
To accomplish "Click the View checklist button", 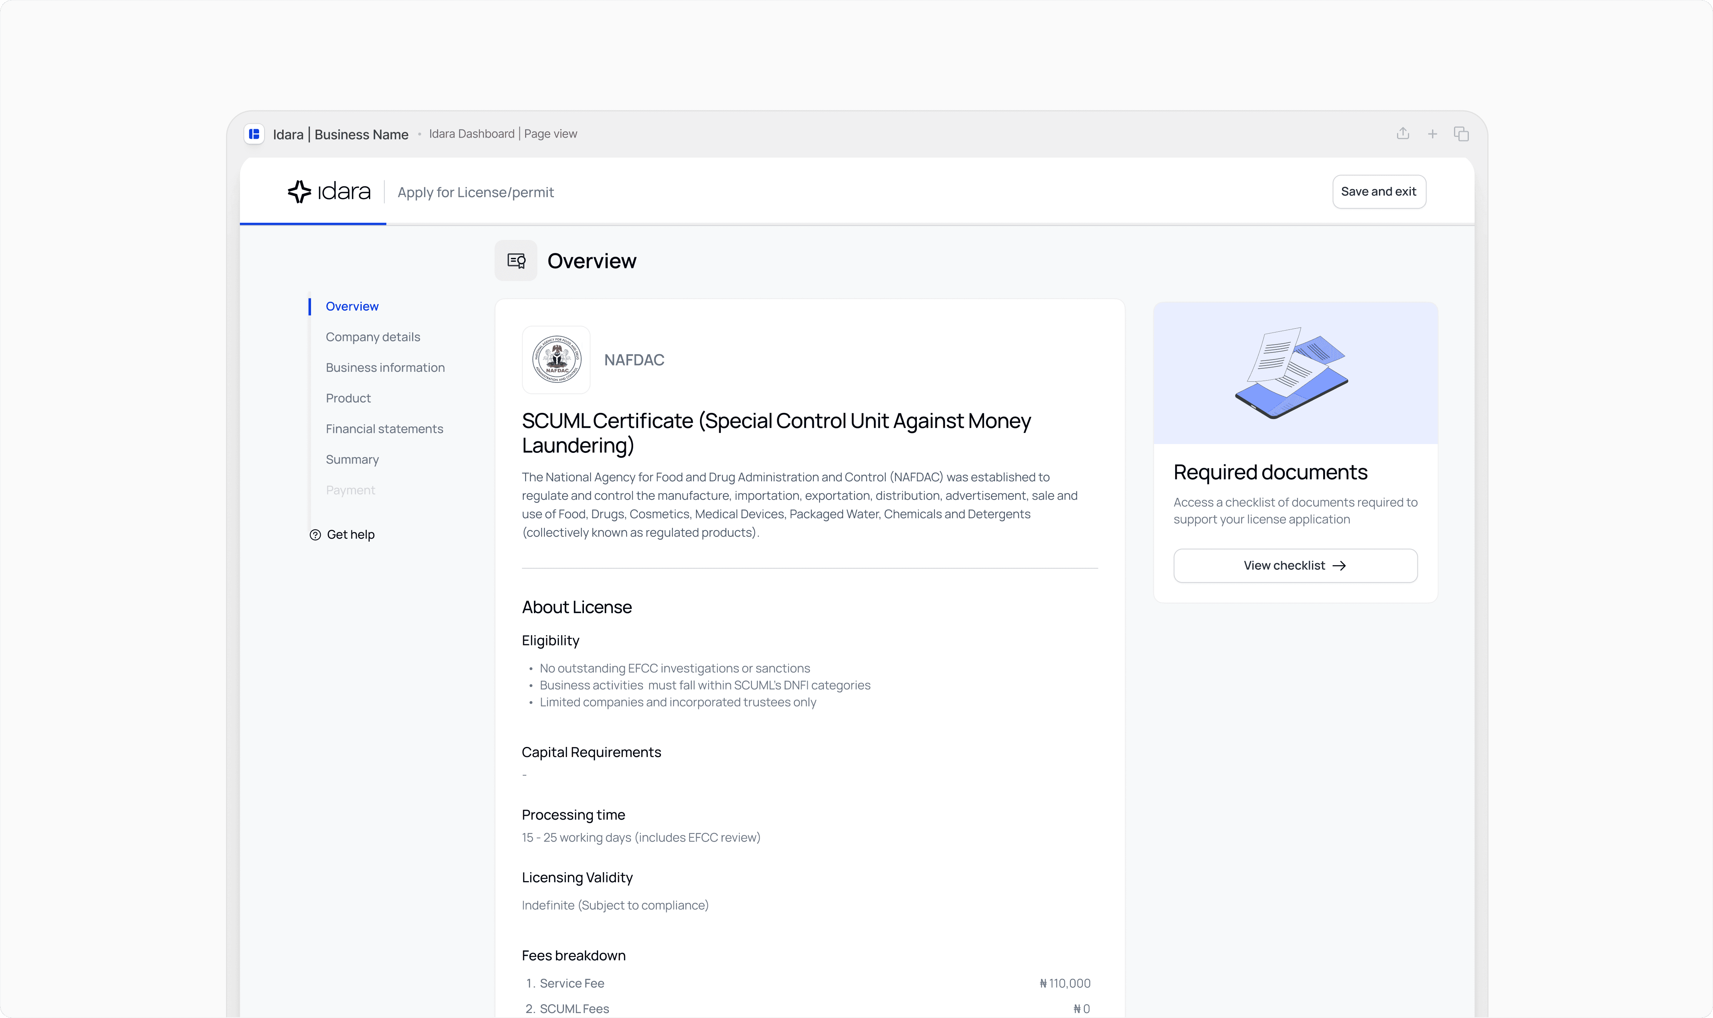I will [x=1295, y=566].
